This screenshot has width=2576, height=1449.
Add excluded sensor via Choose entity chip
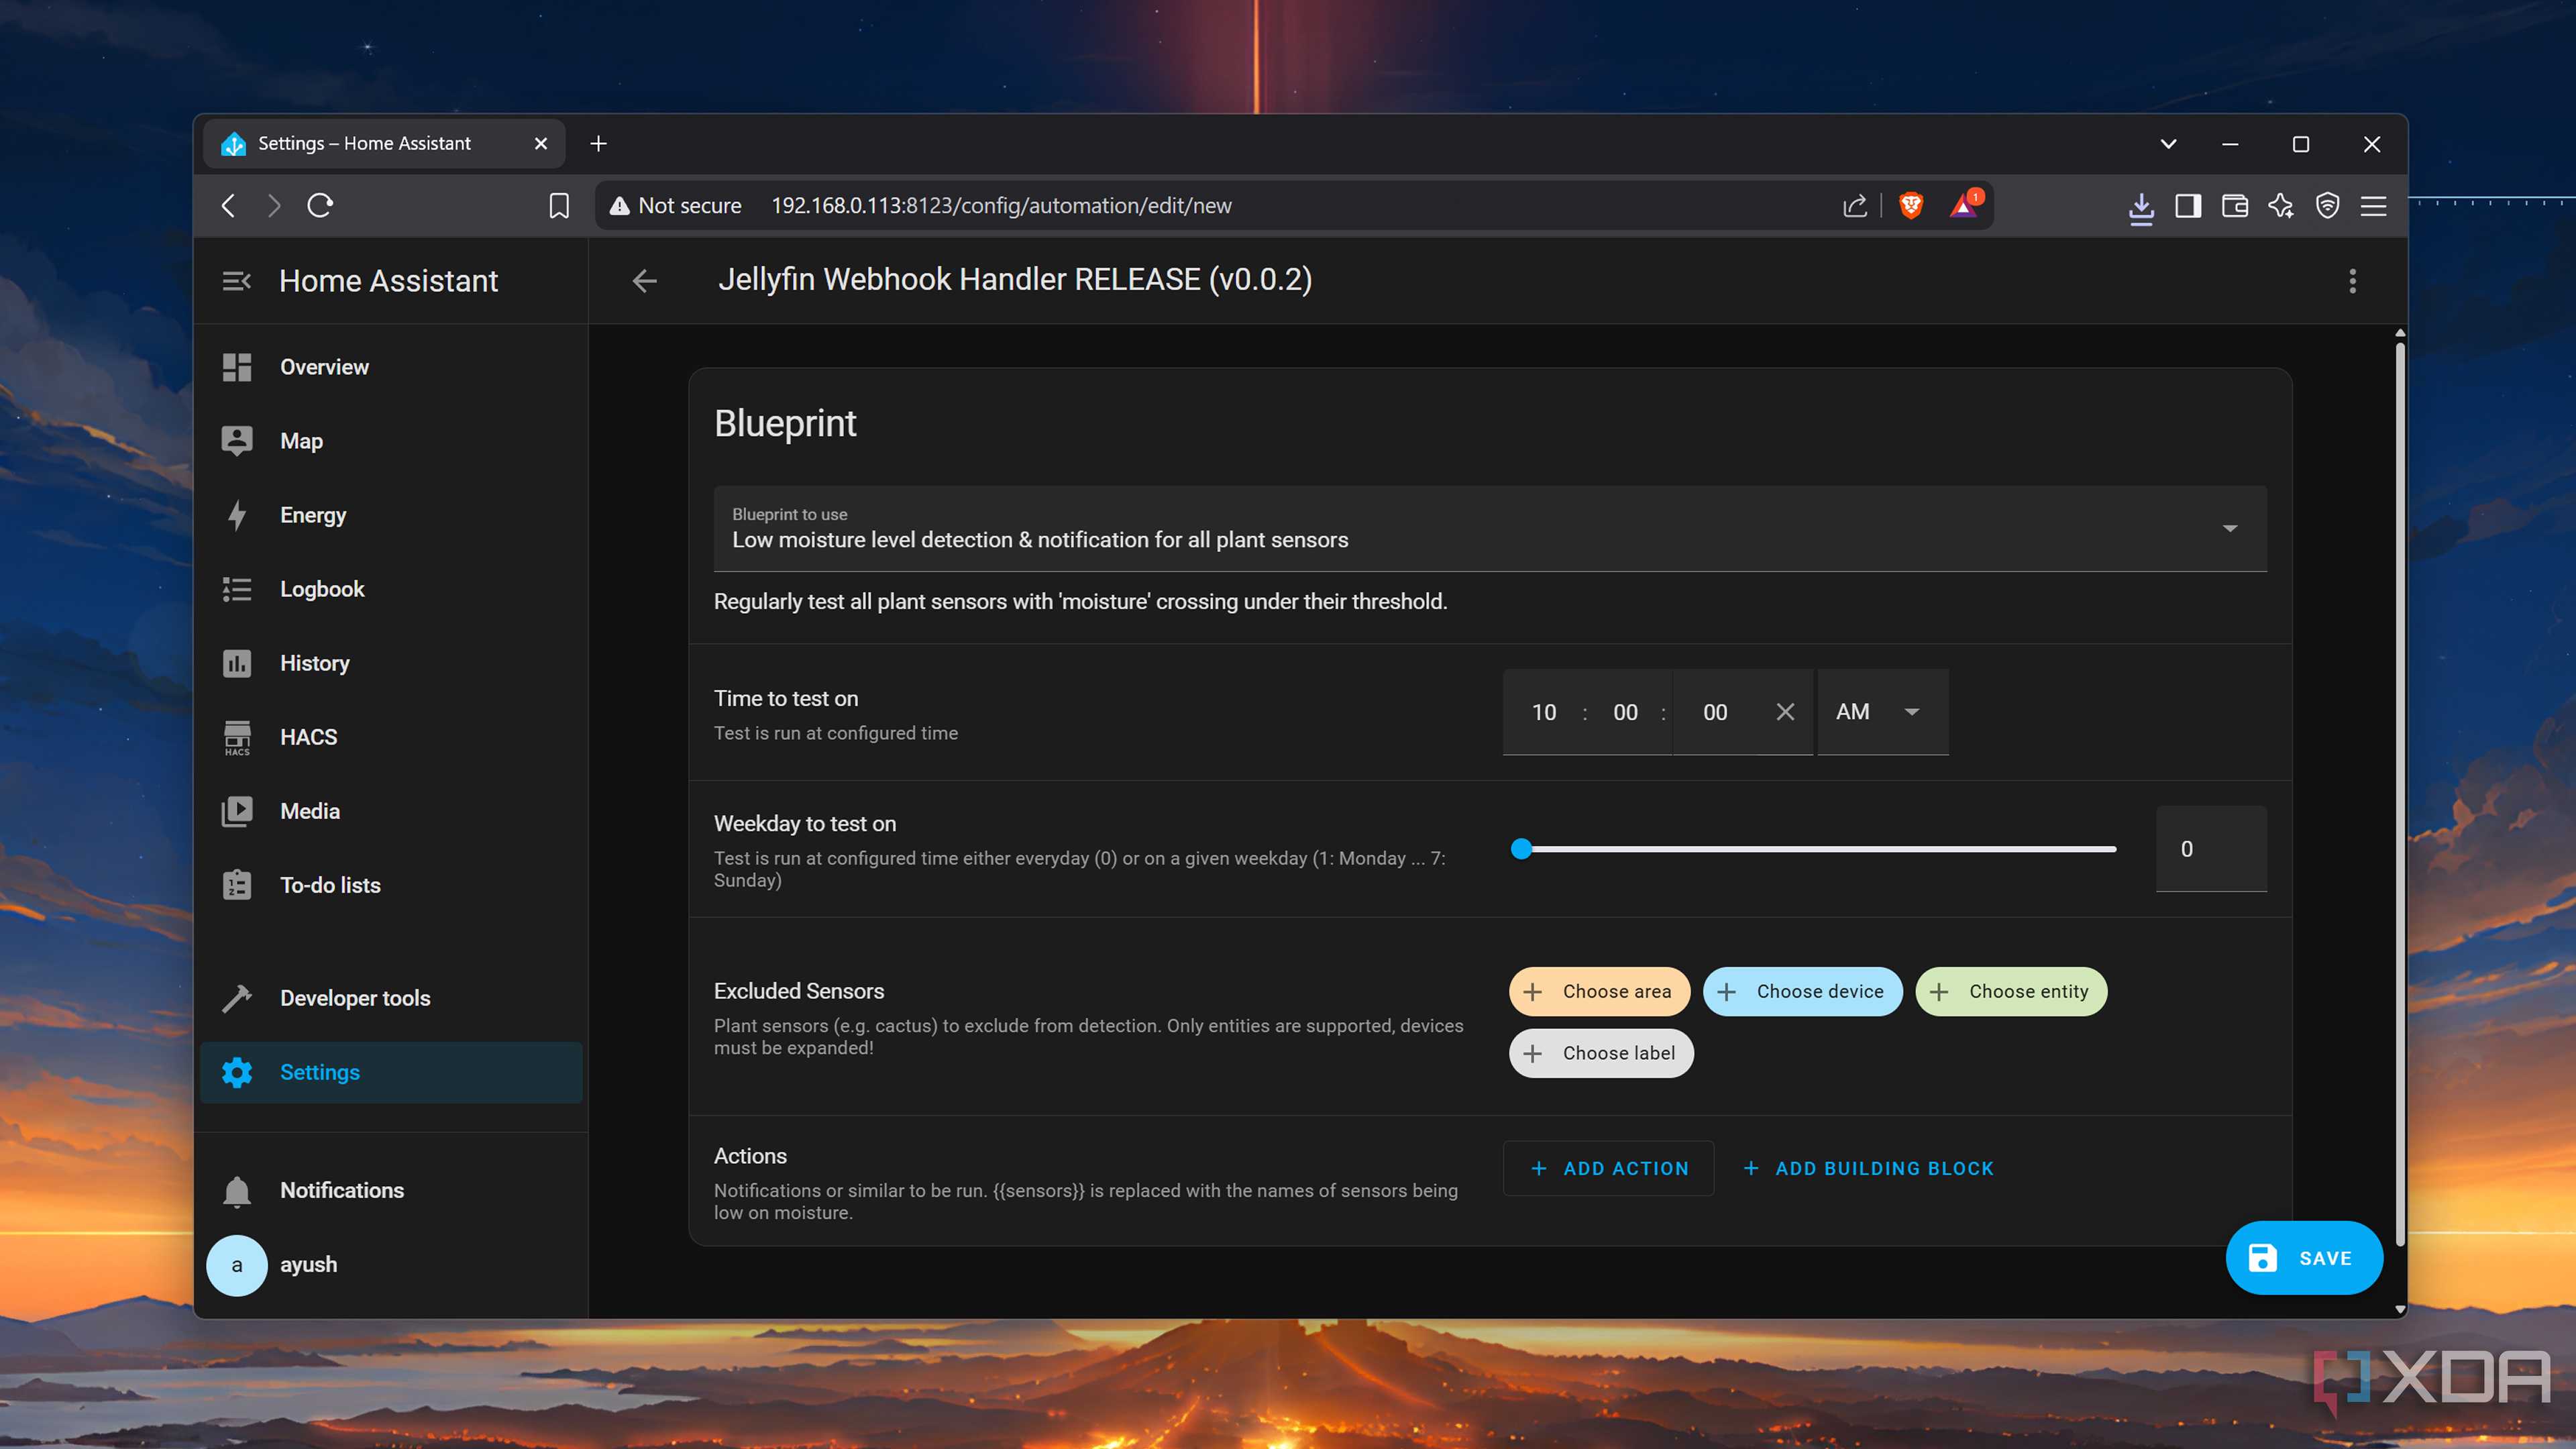[2011, 991]
